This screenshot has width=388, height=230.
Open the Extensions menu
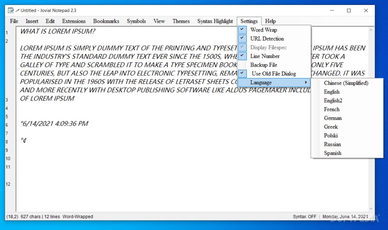coord(74,21)
